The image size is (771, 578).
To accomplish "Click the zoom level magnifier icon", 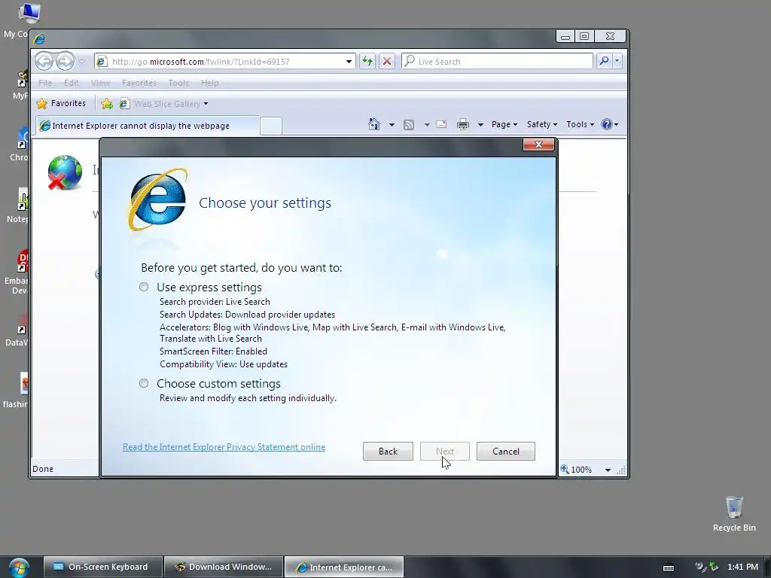I will [x=565, y=470].
